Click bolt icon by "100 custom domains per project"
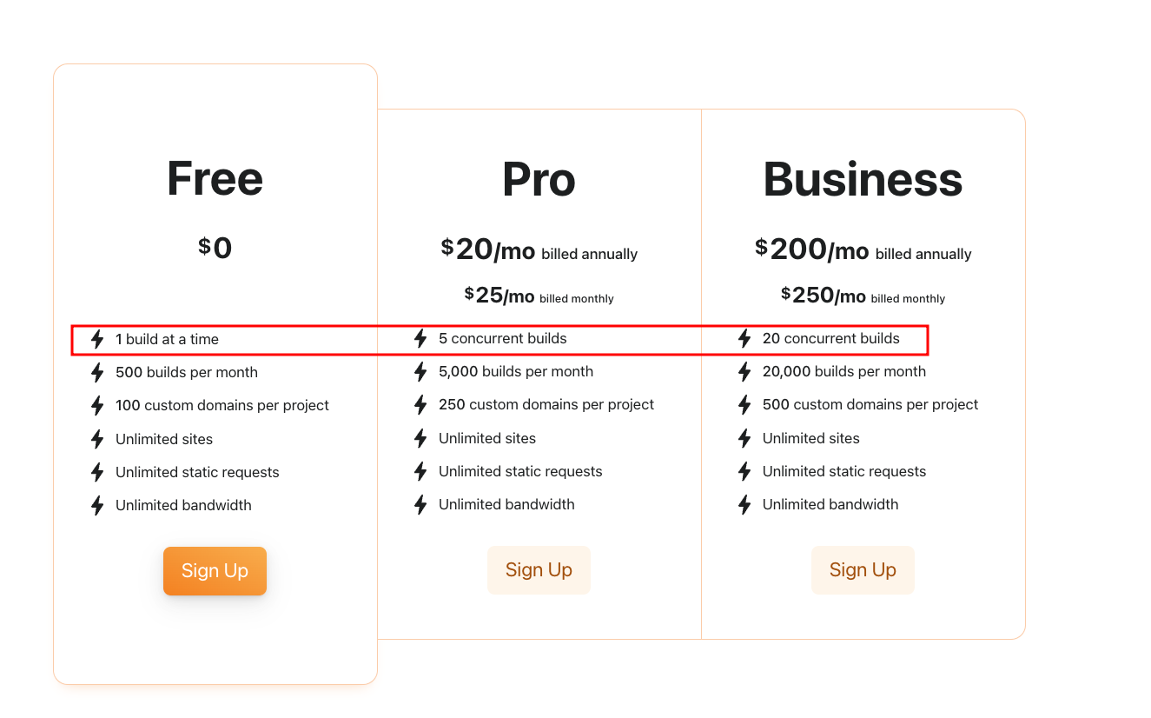The width and height of the screenshot is (1151, 718). coord(97,406)
